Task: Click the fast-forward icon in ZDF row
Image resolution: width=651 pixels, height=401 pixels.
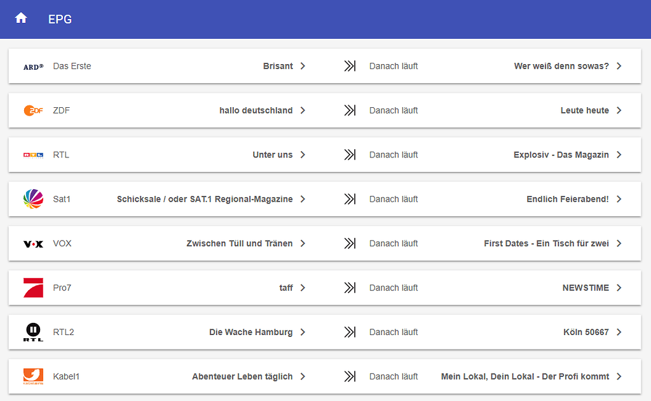Action: [350, 110]
